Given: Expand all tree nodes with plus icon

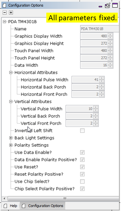Looking at the screenshot, I should tap(11, 13).
